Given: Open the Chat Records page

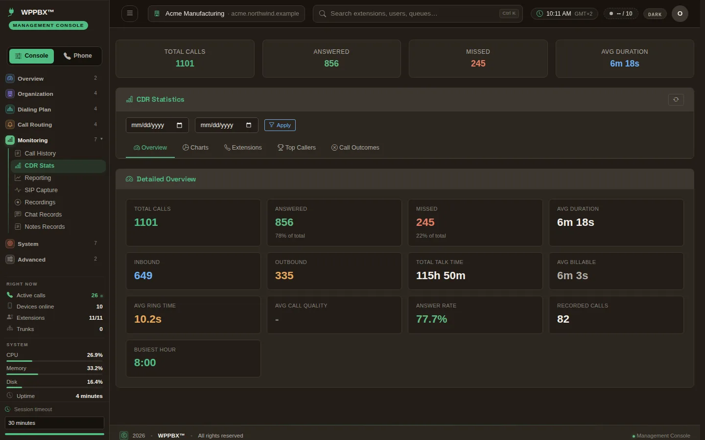Looking at the screenshot, I should point(58,215).
